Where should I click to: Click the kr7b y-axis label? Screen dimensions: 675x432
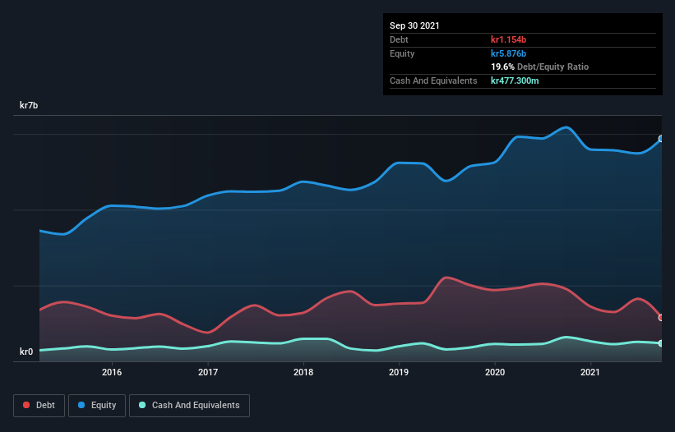point(29,105)
